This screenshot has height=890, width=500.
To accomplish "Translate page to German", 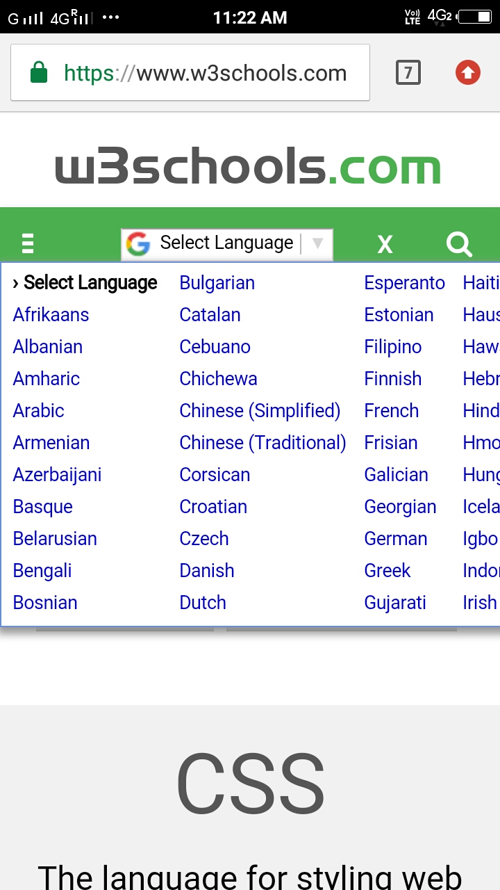I will pyautogui.click(x=396, y=539).
